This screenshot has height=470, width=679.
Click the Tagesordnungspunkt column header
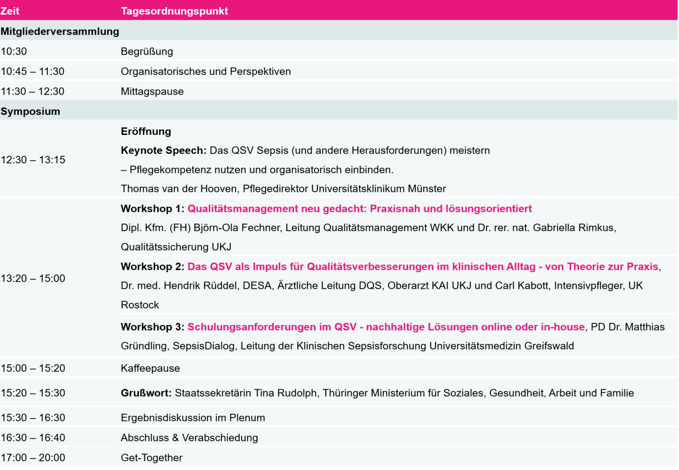174,11
